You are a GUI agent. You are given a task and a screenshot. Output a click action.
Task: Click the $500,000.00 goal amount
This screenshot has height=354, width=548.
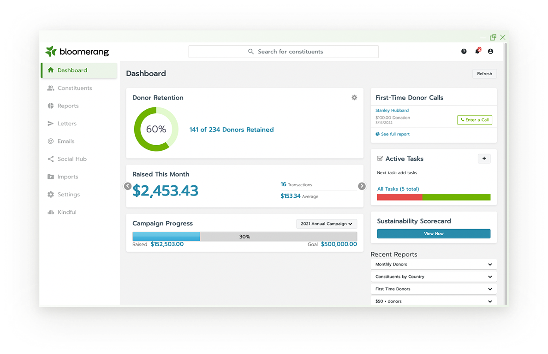click(x=339, y=244)
